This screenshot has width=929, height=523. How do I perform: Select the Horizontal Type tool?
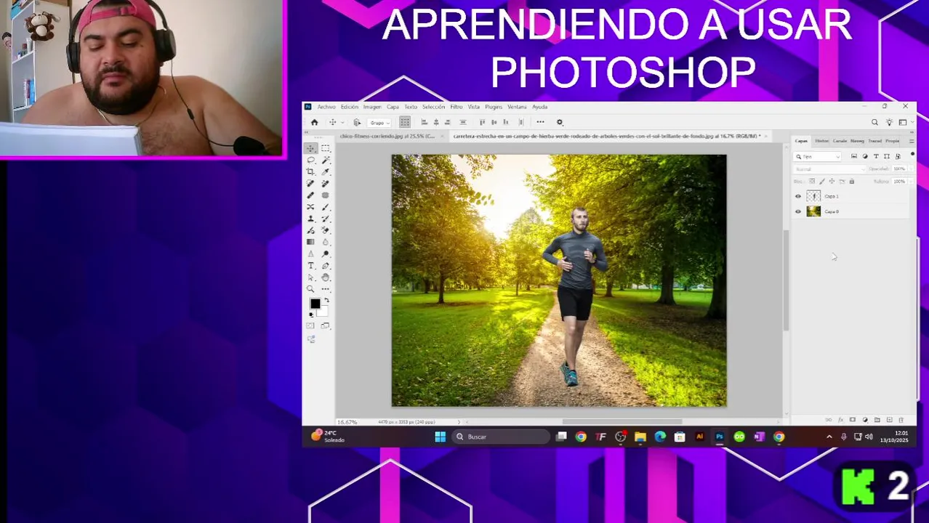click(x=310, y=265)
